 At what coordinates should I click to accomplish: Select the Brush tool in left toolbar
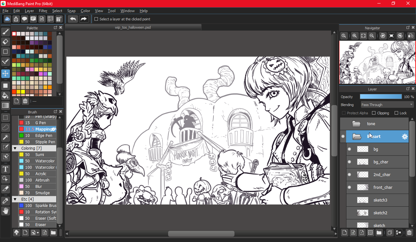(5, 32)
